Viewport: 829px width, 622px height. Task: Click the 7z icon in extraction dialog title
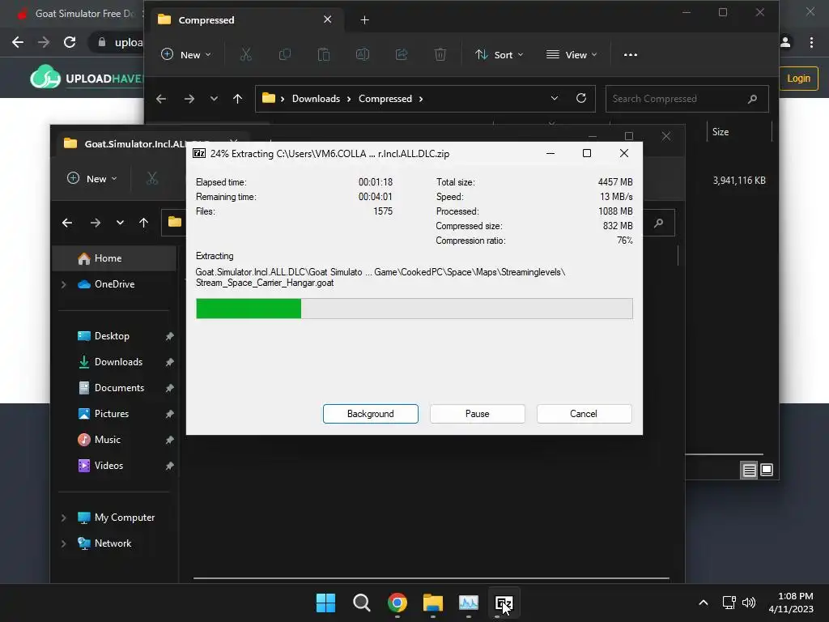point(199,153)
